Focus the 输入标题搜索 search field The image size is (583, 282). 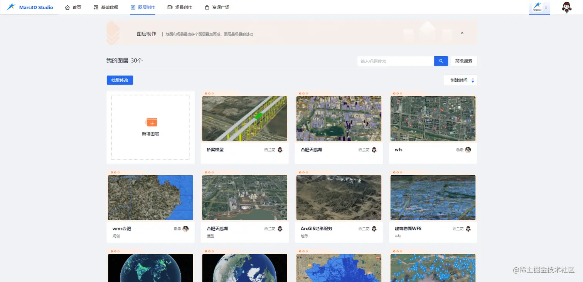pos(396,61)
